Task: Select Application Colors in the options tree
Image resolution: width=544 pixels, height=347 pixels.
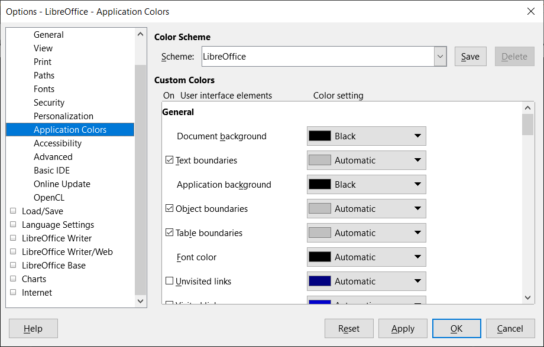Action: (x=70, y=129)
